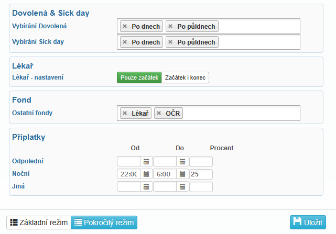Open time picker icon for Jiná Do
The height and width of the screenshot is (234, 336).
tap(182, 187)
